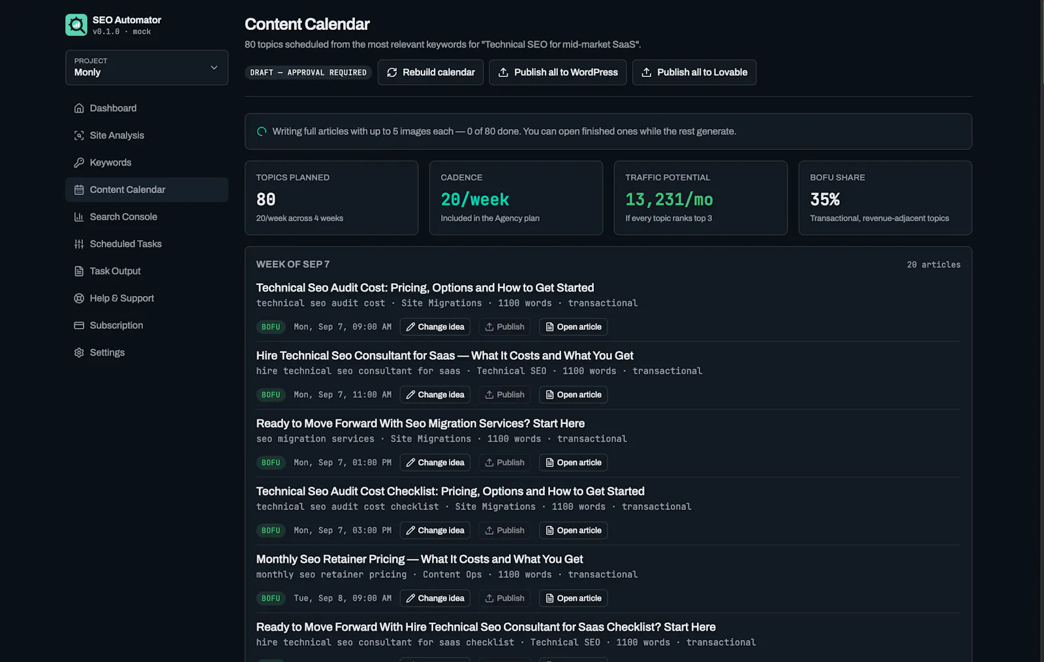Click the BOFU Share 35% value

point(825,200)
